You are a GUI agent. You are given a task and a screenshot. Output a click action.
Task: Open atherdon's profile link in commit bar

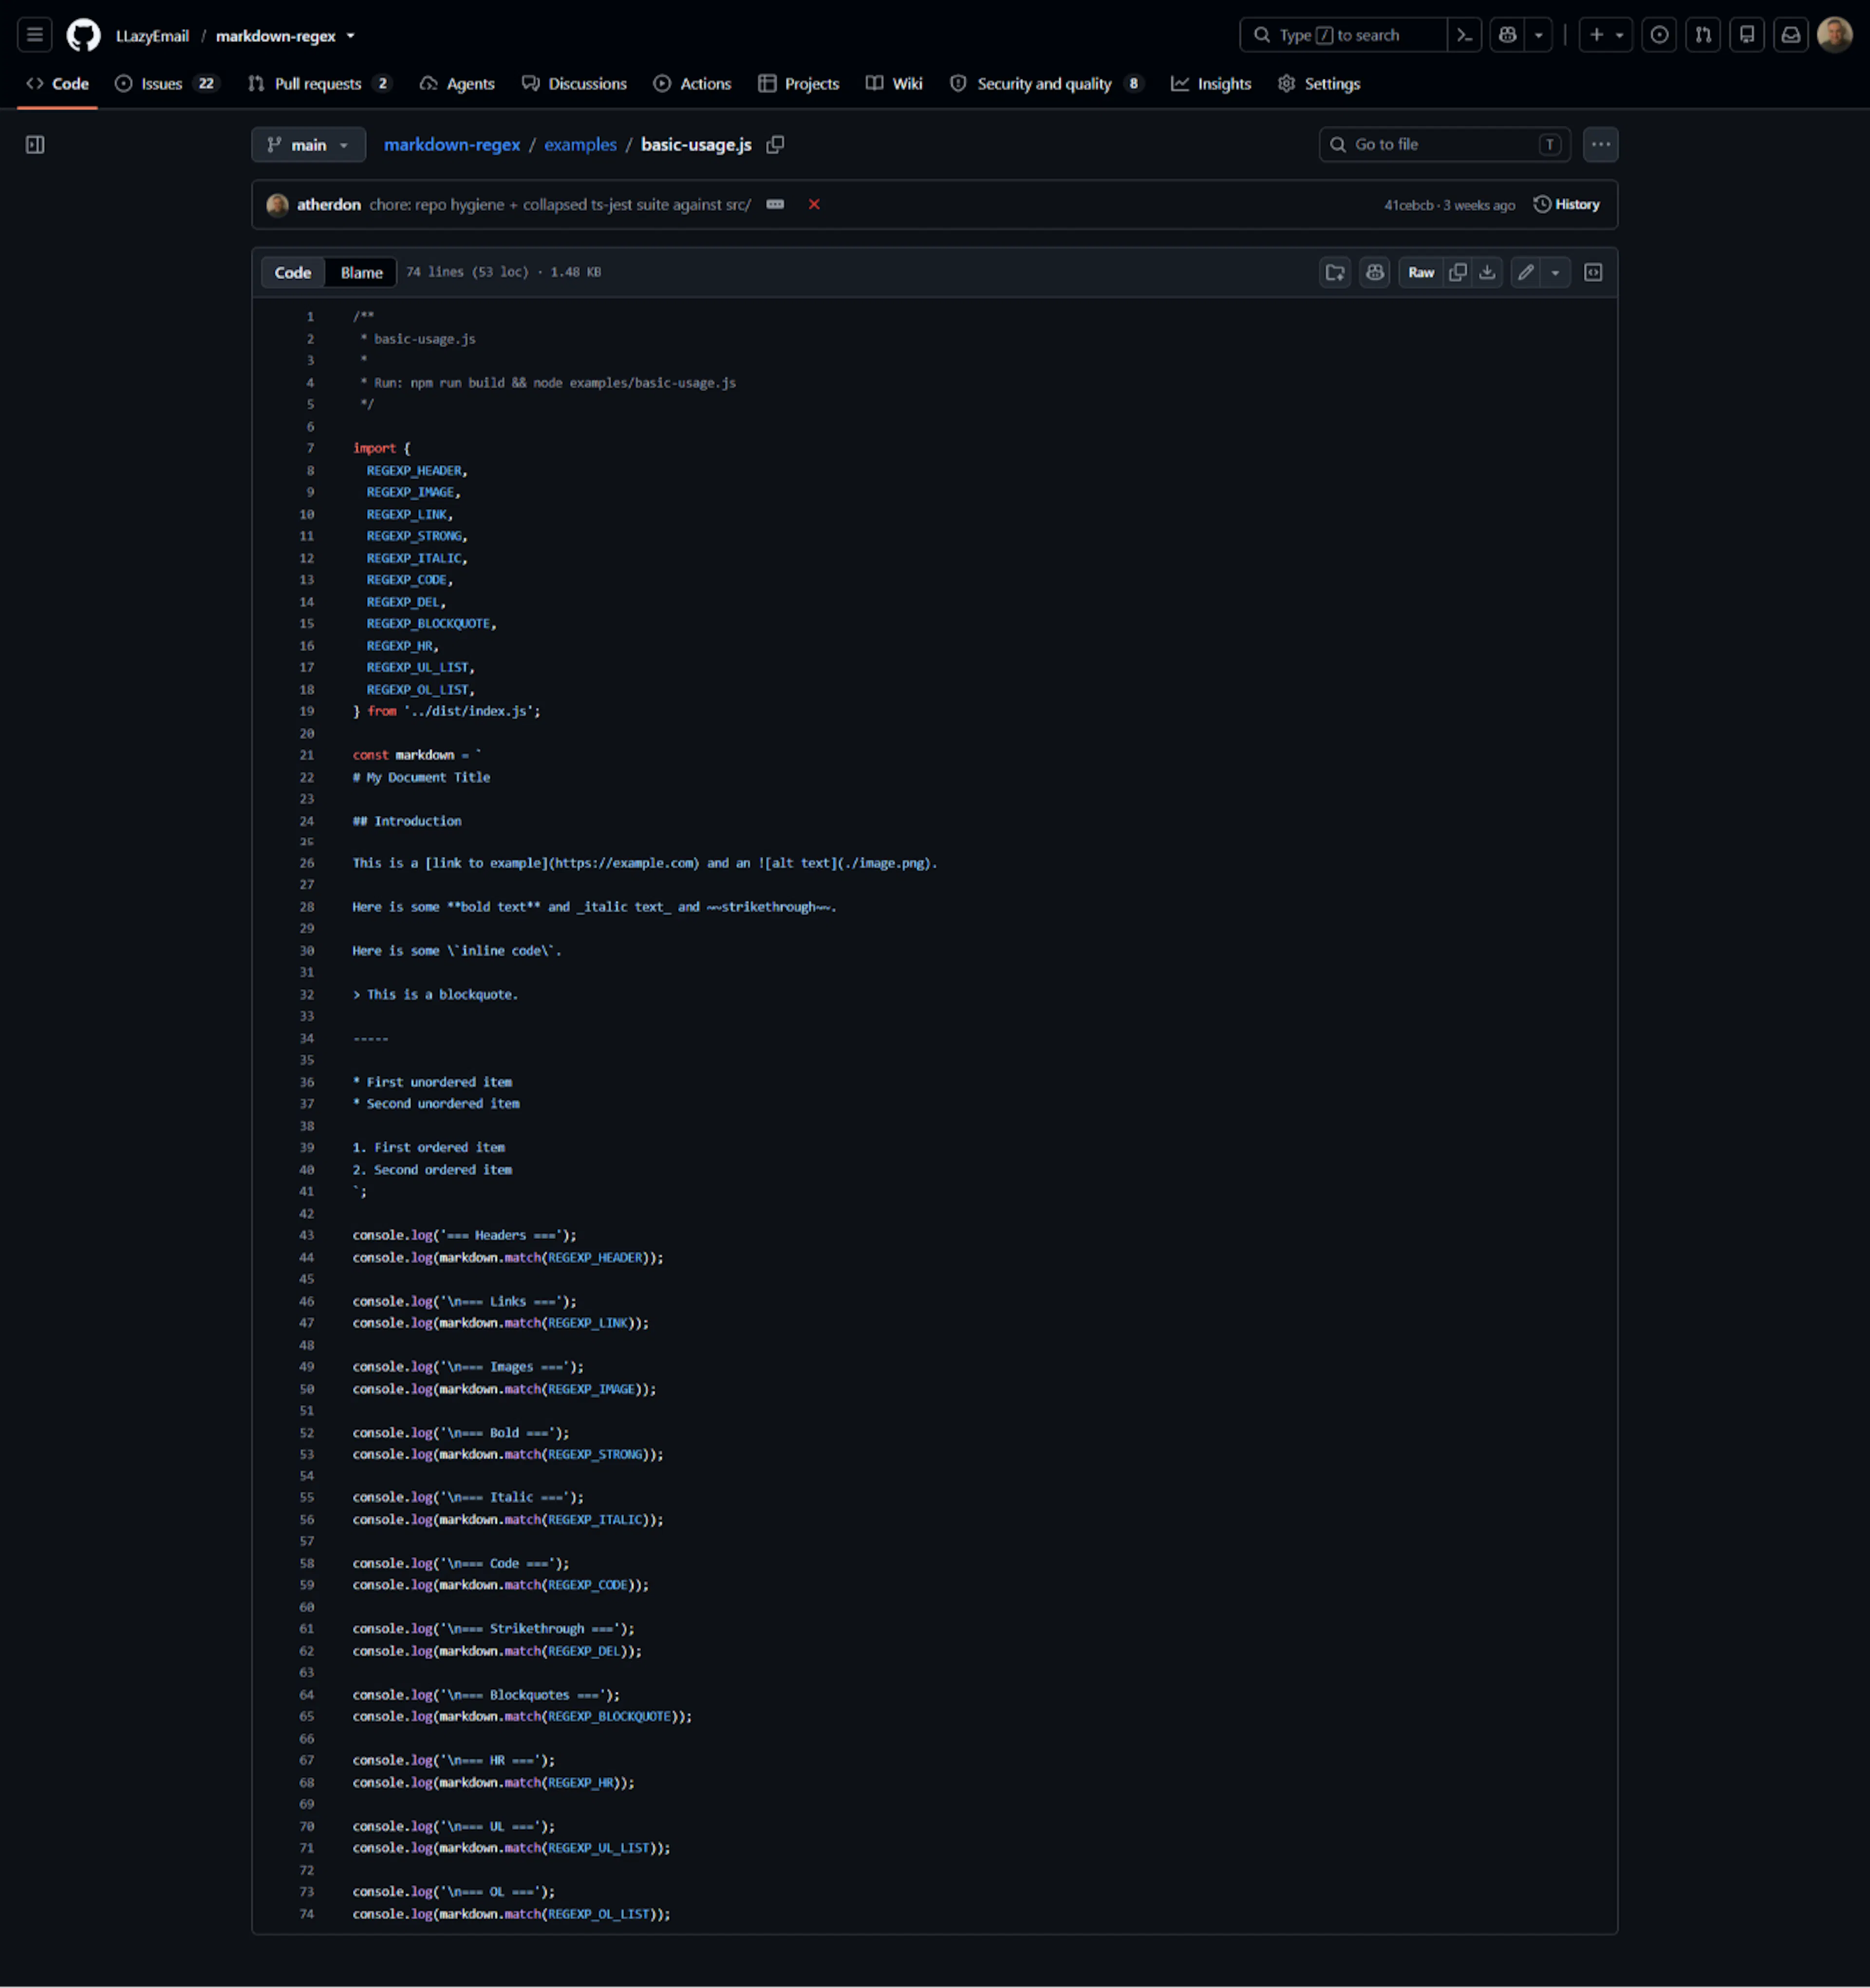click(328, 205)
